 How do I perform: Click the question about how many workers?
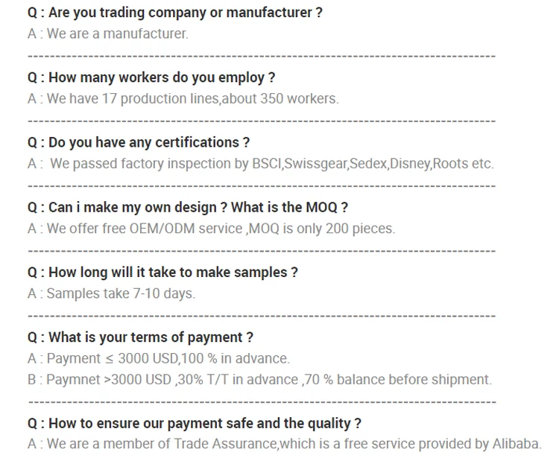[x=151, y=77]
